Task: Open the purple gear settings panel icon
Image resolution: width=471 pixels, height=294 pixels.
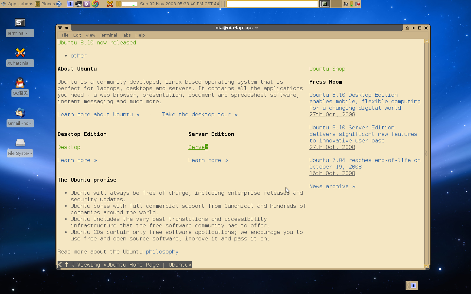Action: pos(87,4)
